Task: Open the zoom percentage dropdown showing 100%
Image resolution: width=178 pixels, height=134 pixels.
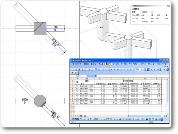Action: [x=142, y=70]
